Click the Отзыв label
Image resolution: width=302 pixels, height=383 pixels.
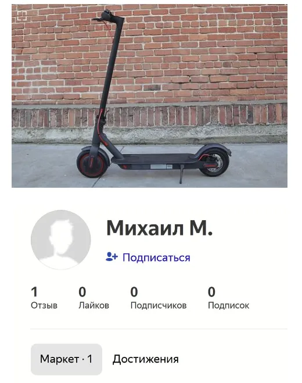(44, 305)
